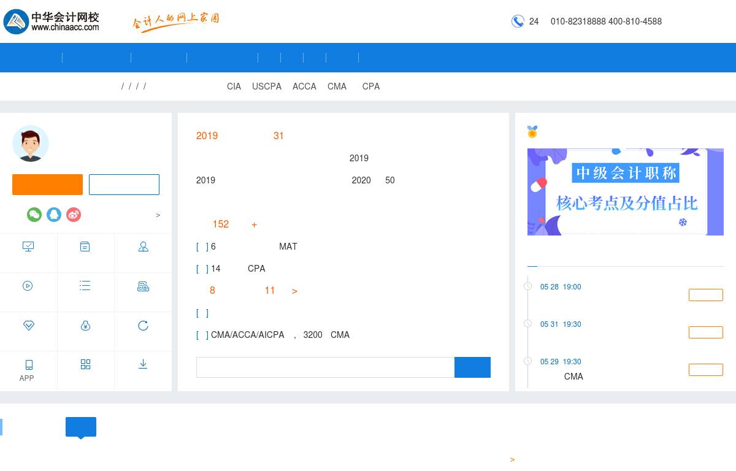The image size is (736, 471).
Task: Open the document download icon
Action: tap(144, 286)
